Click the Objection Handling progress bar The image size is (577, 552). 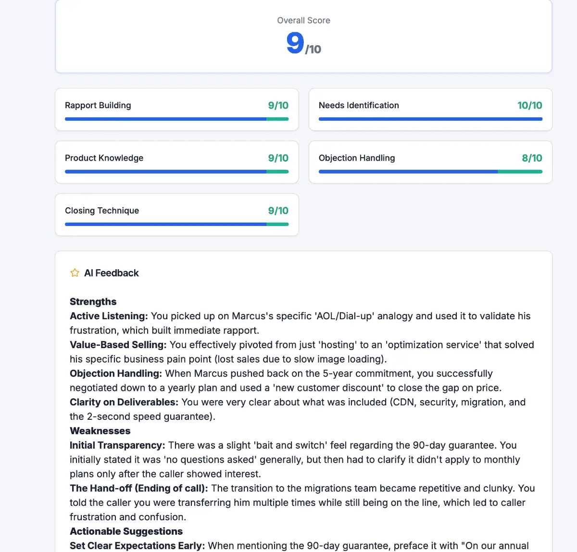[430, 172]
